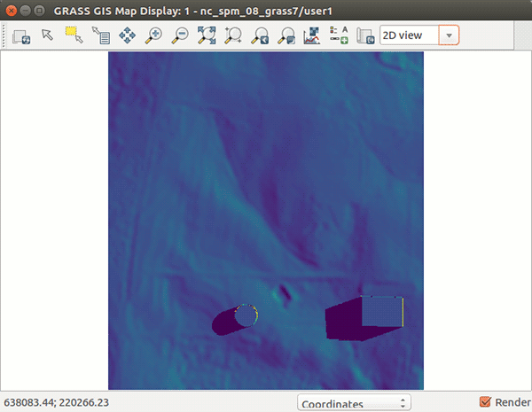Image resolution: width=532 pixels, height=412 pixels.
Task: Toggle the Render checkbox
Action: (x=485, y=402)
